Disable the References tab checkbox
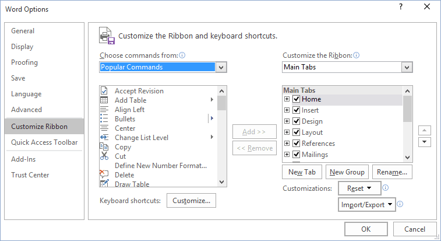441x241 pixels. [296, 143]
